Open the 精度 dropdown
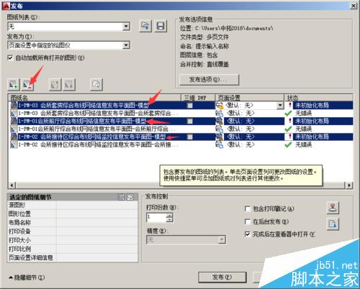The height and width of the screenshot is (289, 360). [x=222, y=239]
